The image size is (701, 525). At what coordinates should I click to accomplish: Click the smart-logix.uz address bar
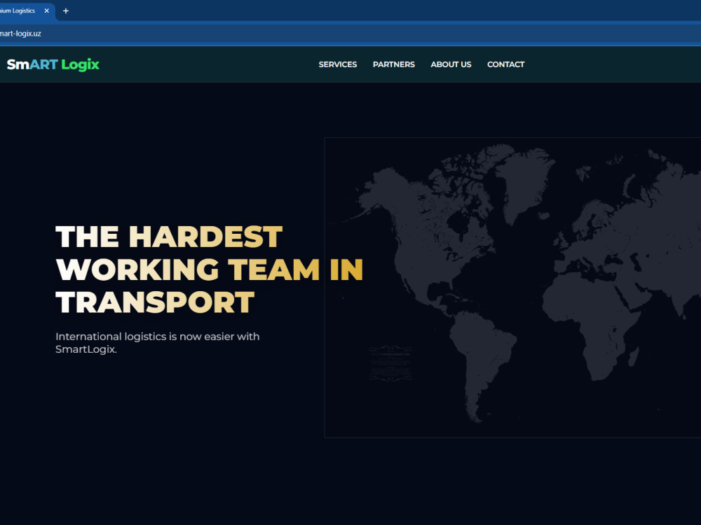pyautogui.click(x=350, y=34)
